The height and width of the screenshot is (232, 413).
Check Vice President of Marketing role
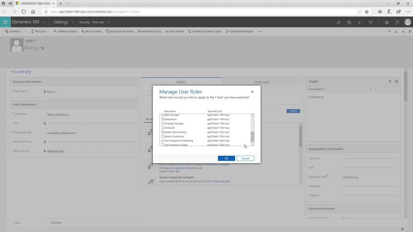pyautogui.click(x=163, y=140)
